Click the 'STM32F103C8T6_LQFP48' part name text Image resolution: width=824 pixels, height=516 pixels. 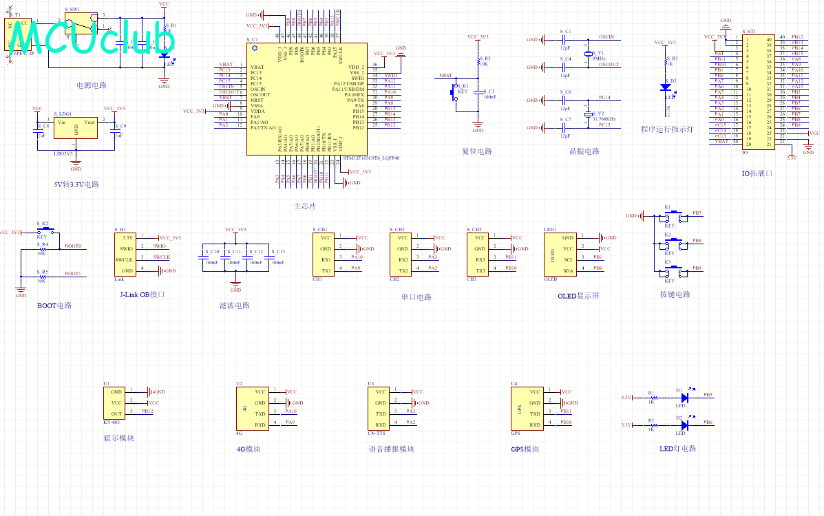tap(371, 158)
